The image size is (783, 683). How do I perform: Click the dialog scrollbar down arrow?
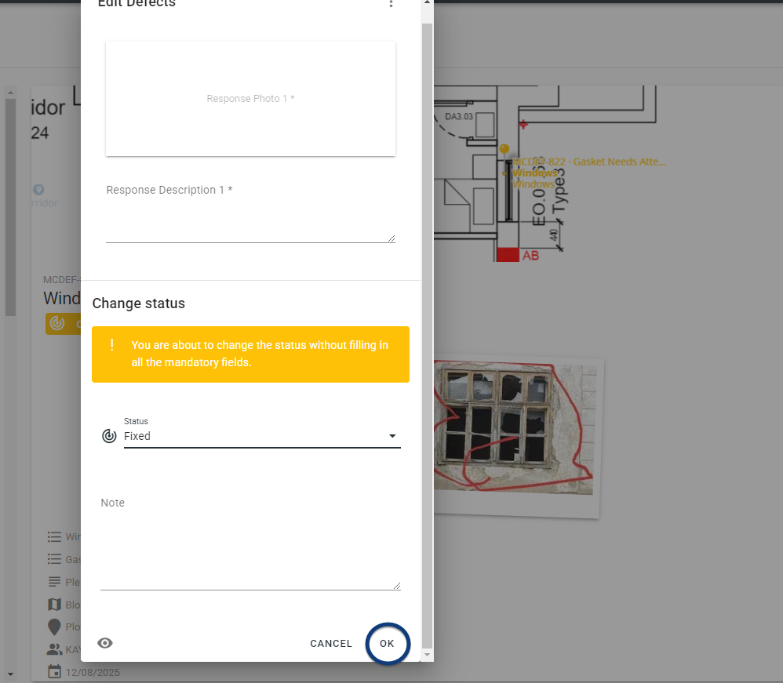[427, 655]
